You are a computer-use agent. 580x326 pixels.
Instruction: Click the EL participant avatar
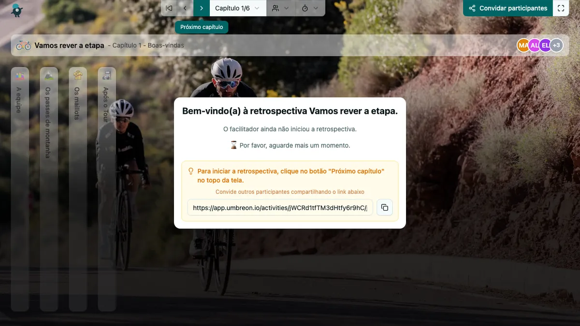[545, 45]
